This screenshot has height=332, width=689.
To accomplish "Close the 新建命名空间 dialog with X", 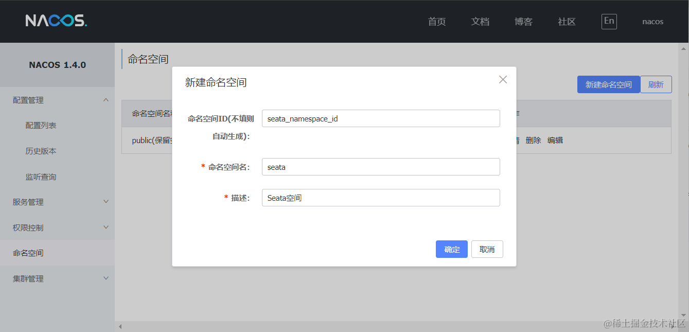I will (503, 79).
